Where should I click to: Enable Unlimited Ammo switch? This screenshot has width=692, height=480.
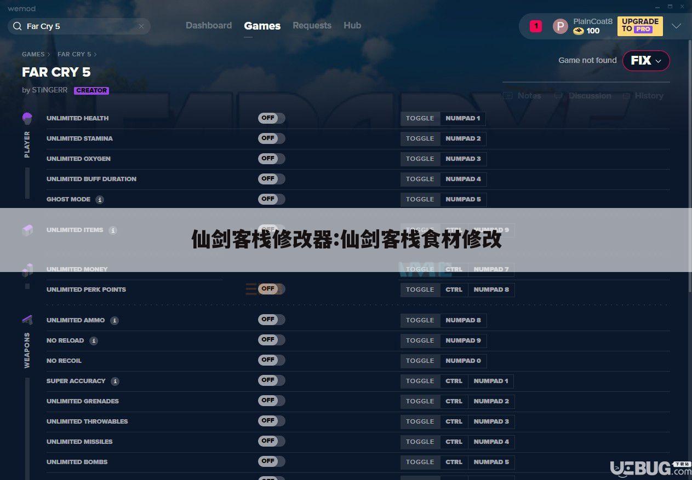(272, 320)
